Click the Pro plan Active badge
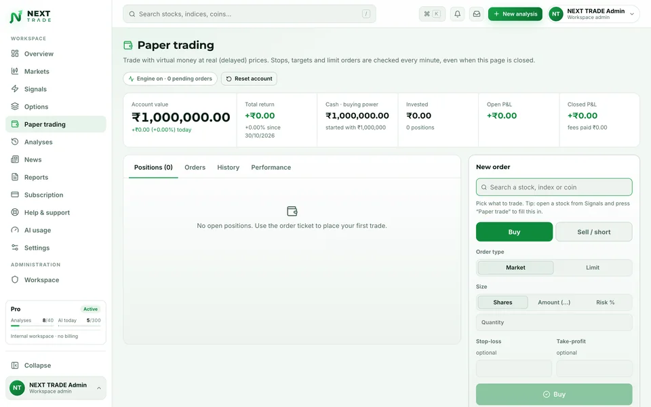 [x=90, y=309]
